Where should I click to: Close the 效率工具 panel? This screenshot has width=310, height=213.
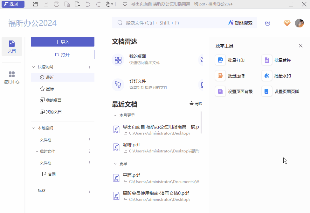pyautogui.click(x=300, y=46)
